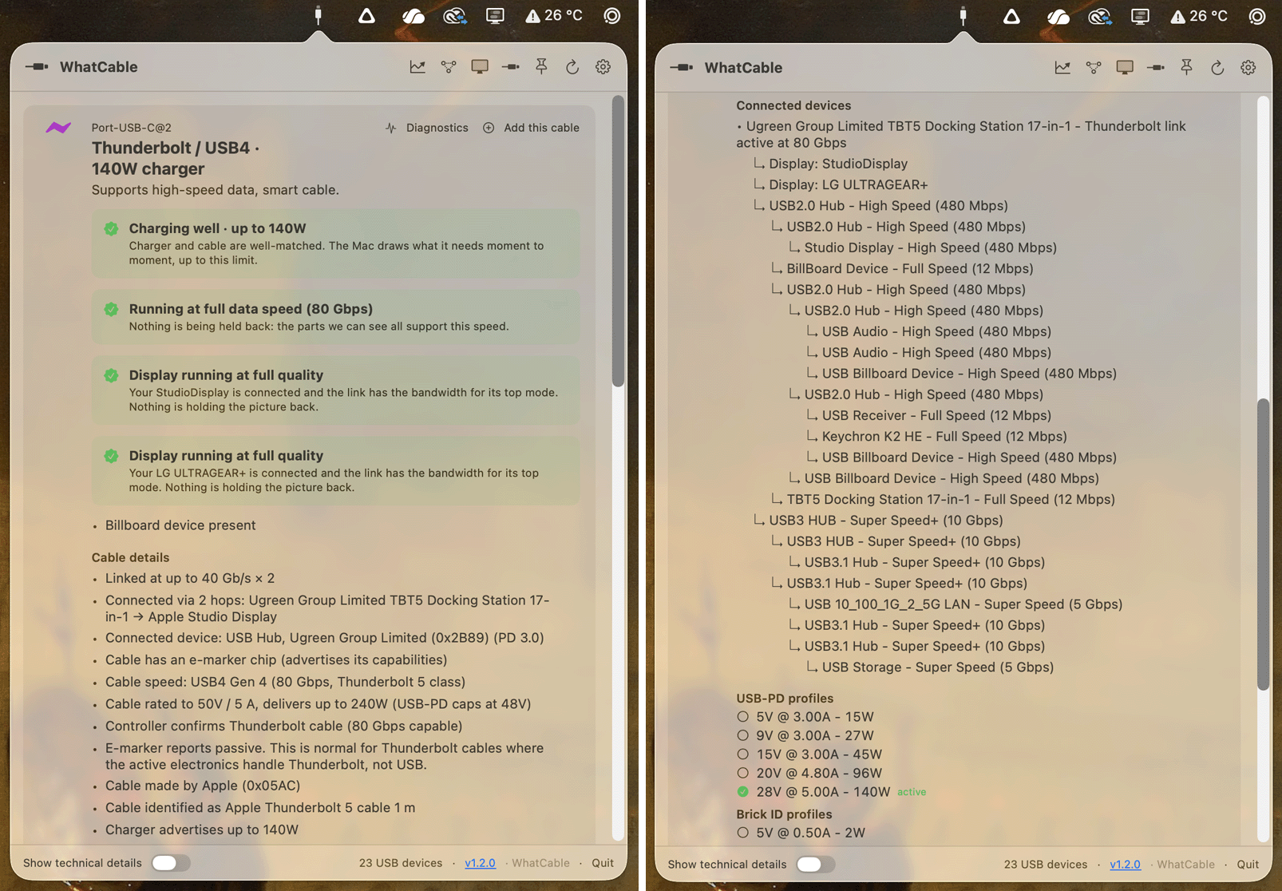Click Quit in left WhatCable window
1282x891 pixels.
click(x=603, y=863)
